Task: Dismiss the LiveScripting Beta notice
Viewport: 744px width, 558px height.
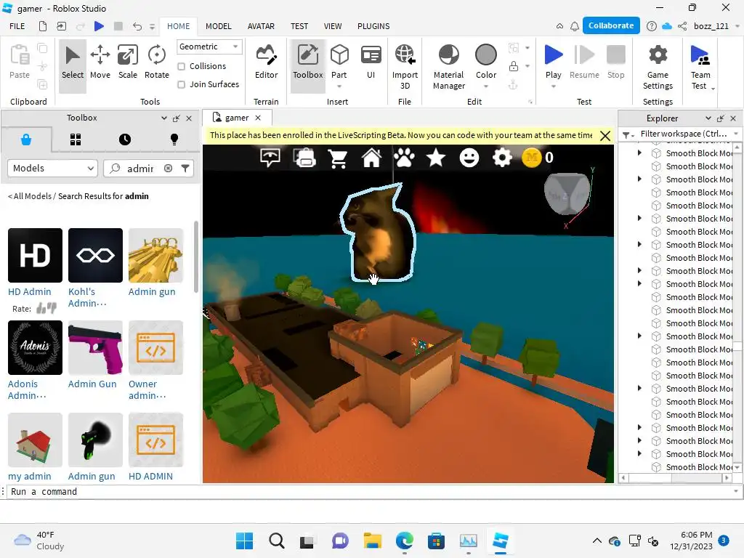Action: pyautogui.click(x=605, y=136)
